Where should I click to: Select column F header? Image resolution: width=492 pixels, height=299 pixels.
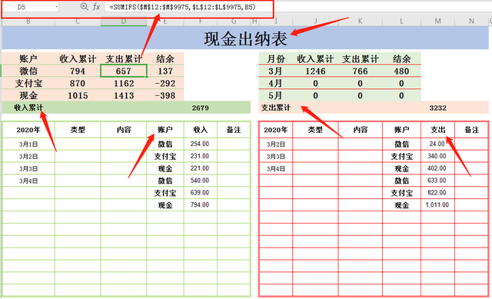click(200, 22)
